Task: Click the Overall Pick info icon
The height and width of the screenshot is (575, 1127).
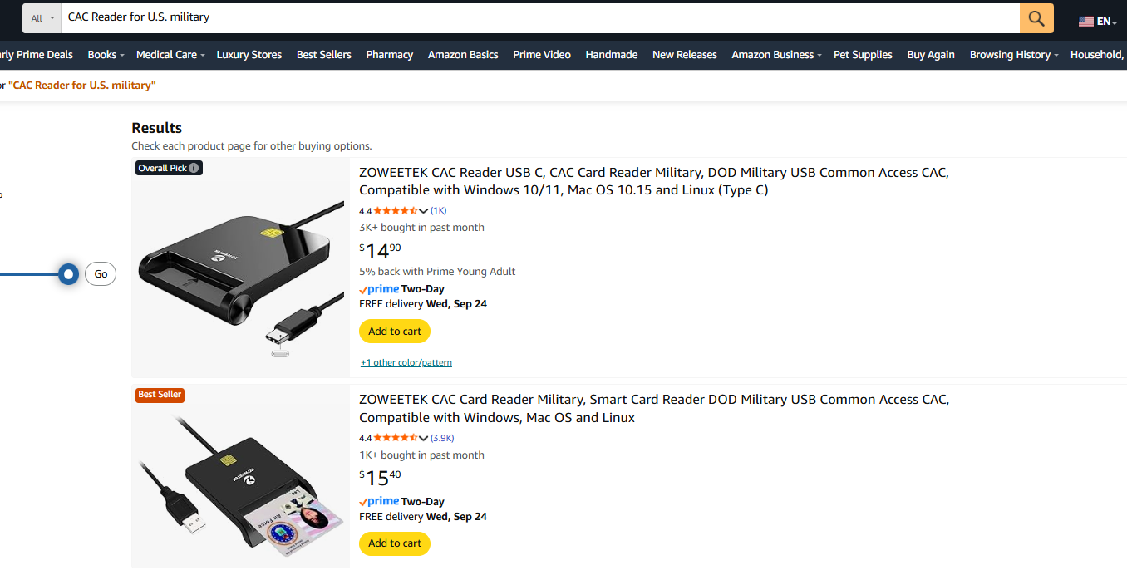Action: (x=194, y=168)
